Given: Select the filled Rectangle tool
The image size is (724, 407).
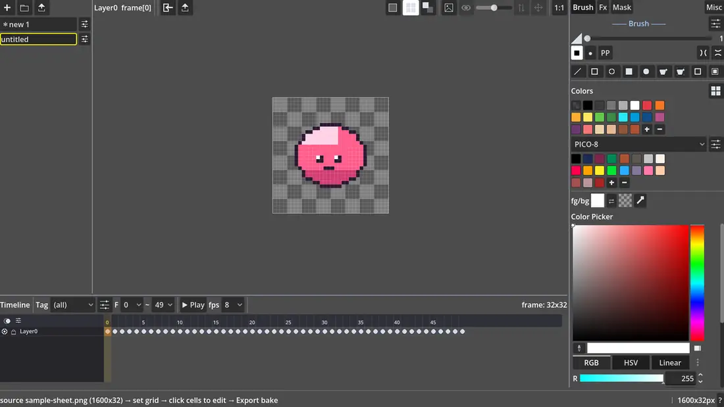Looking at the screenshot, I should [x=629, y=72].
